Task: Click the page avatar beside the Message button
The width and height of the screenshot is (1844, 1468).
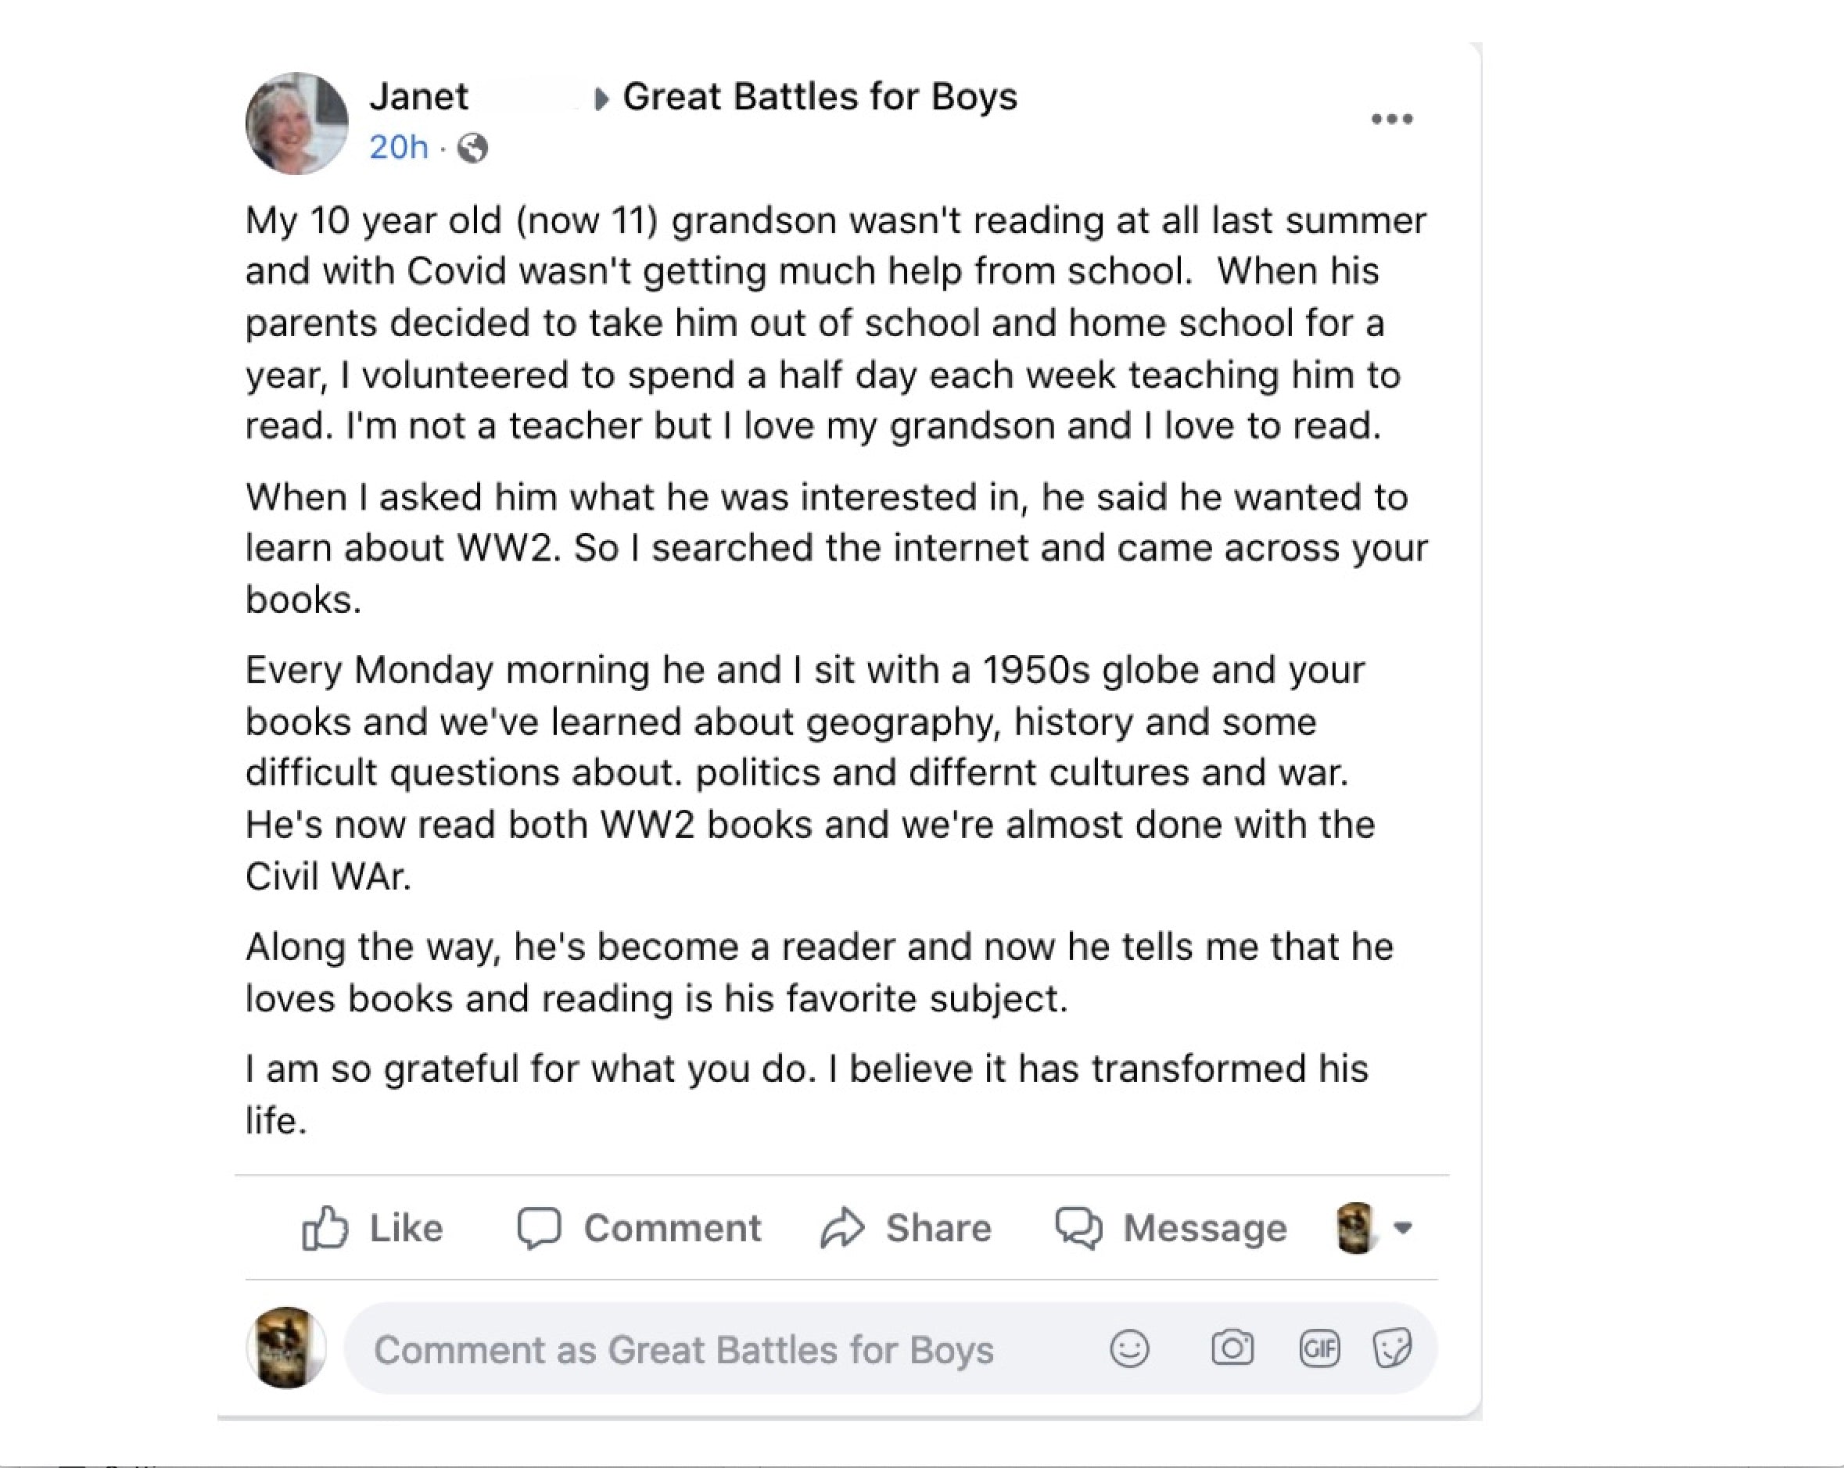Action: click(x=1356, y=1228)
